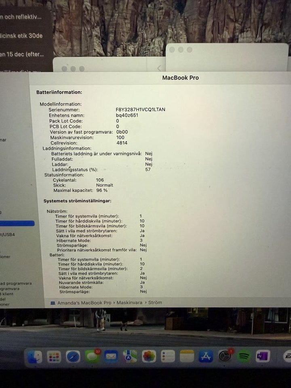Click 'Modellinformation:' subheading
291x388 pixels.
coord(61,104)
